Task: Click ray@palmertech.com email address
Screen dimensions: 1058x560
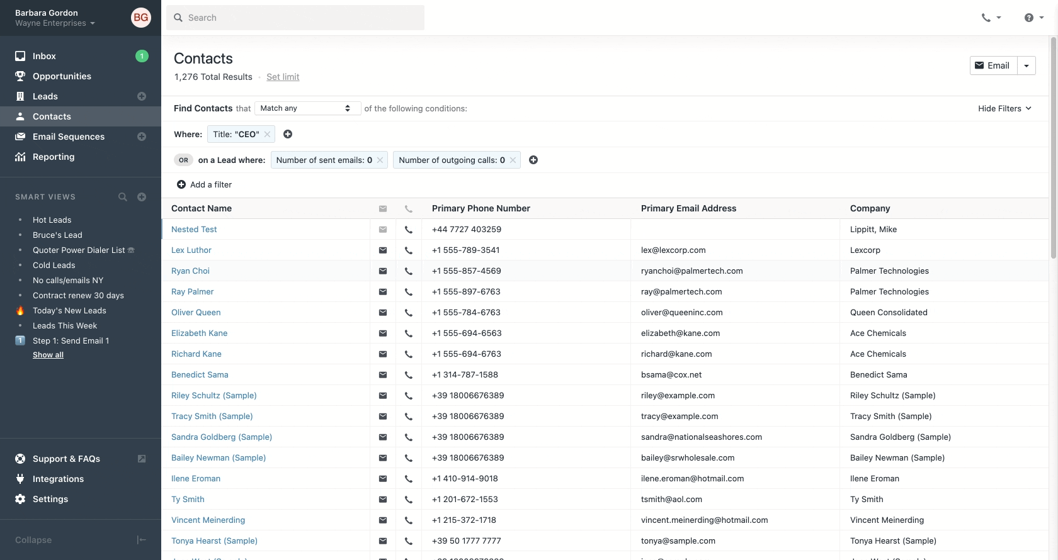Action: 681,292
